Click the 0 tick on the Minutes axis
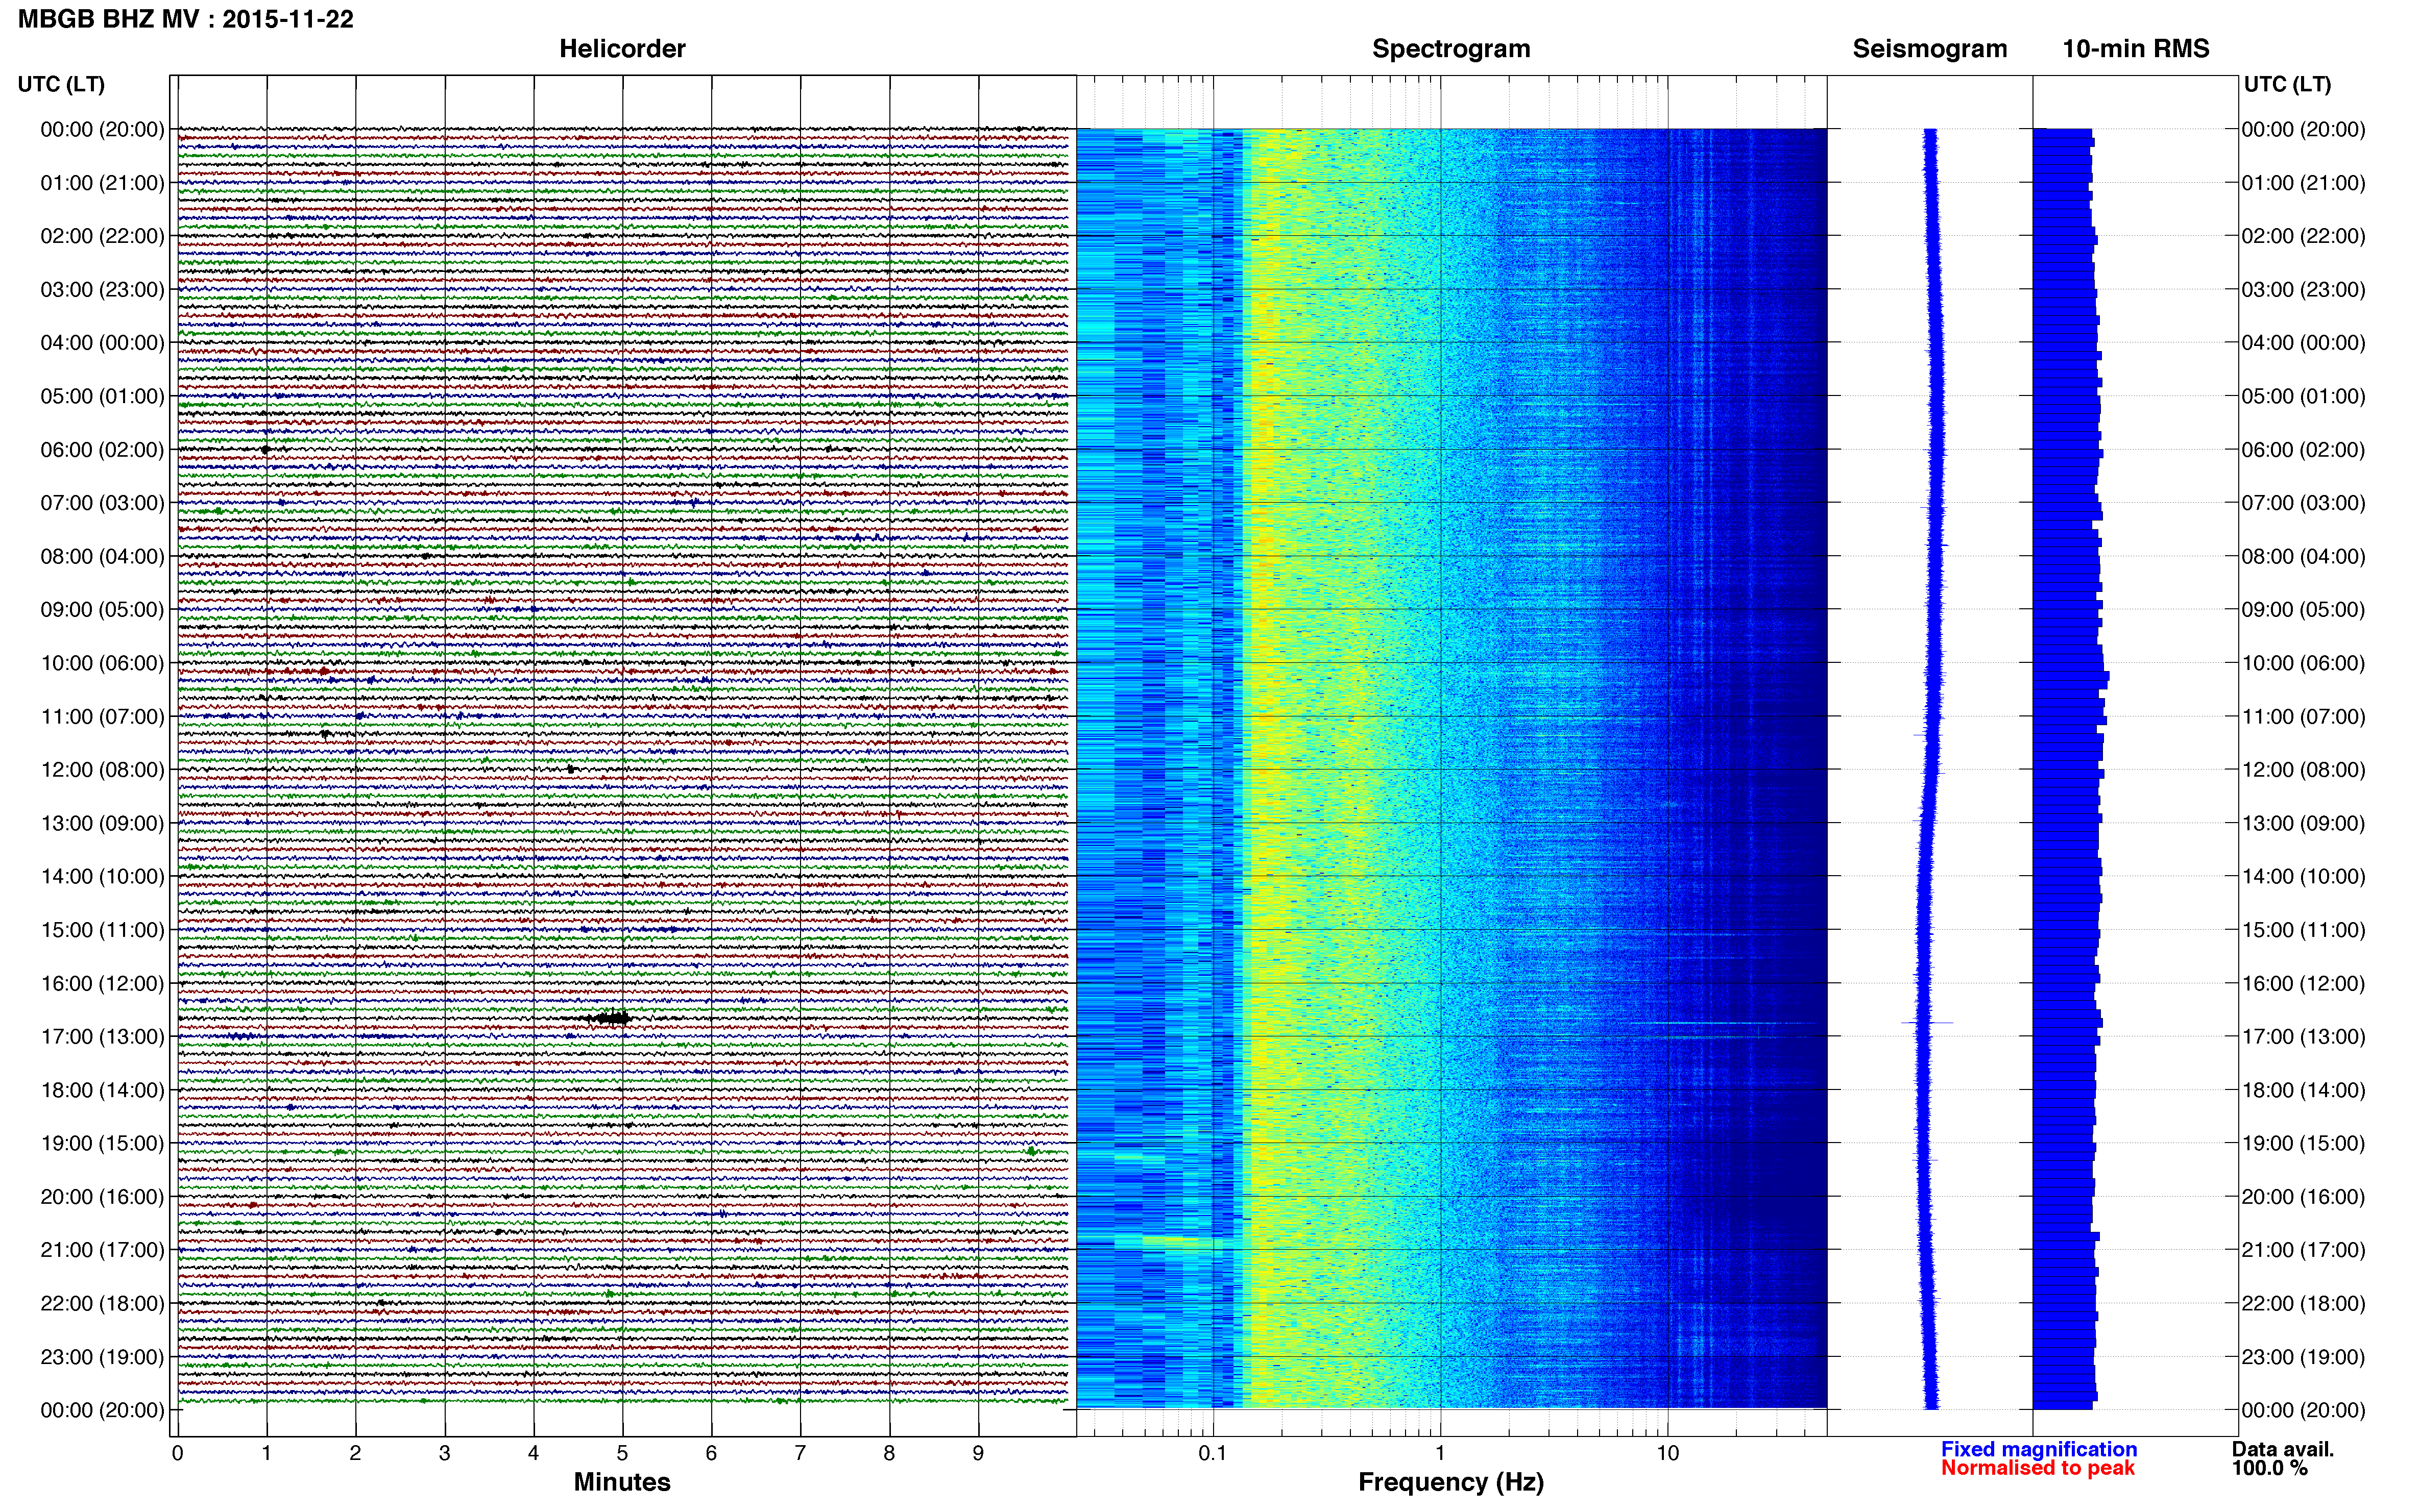 [x=177, y=1453]
